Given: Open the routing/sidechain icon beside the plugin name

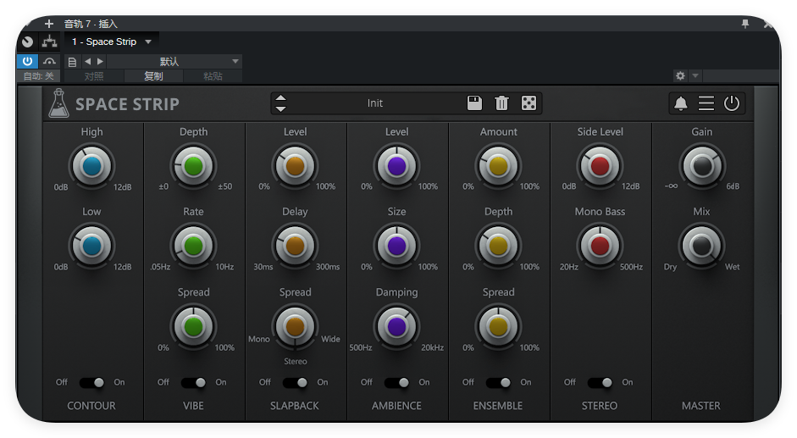Looking at the screenshot, I should (49, 42).
